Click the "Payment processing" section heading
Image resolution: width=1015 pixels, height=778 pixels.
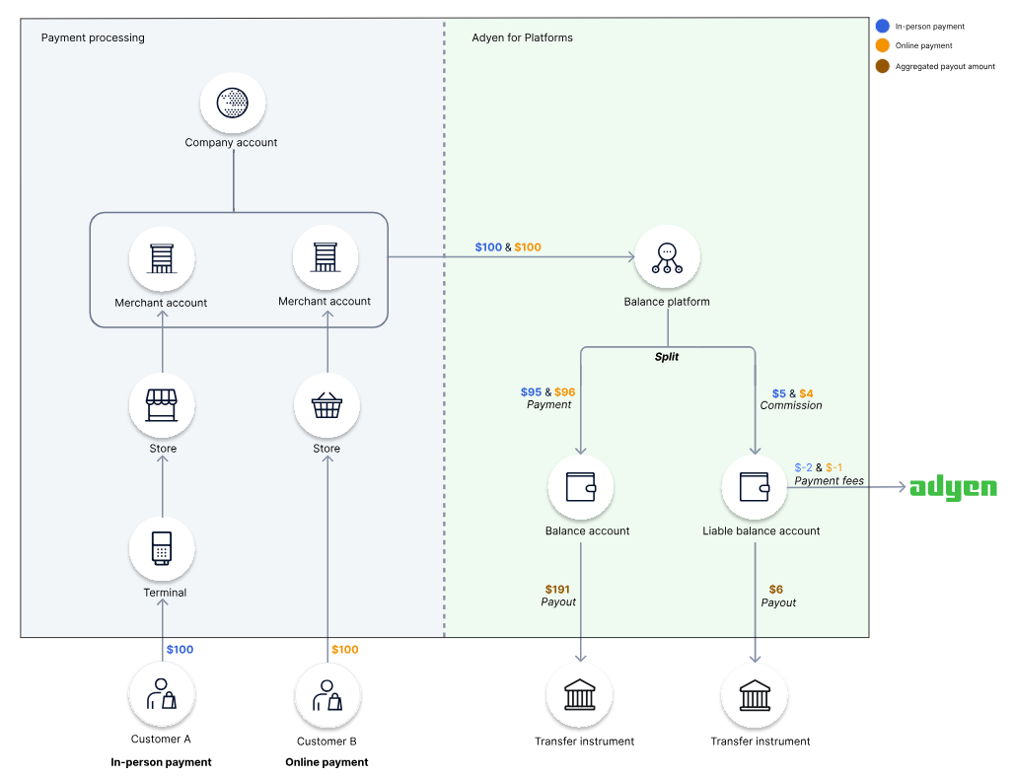click(x=93, y=37)
